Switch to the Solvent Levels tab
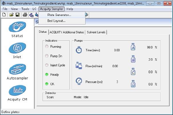Image resolution: width=173 pixels, height=115 pixels. pos(96,32)
